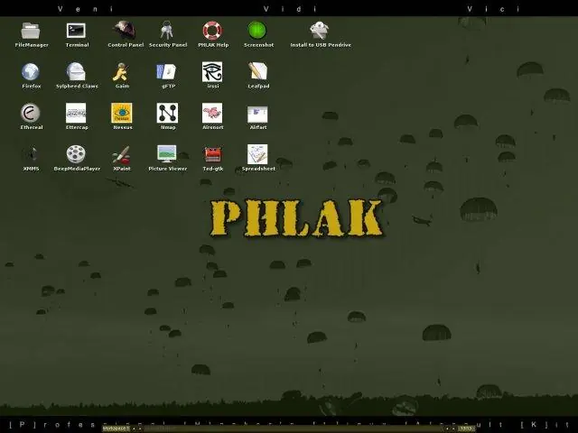Open BeepMediaPlayer film reel icon
The image size is (578, 433).
76,154
